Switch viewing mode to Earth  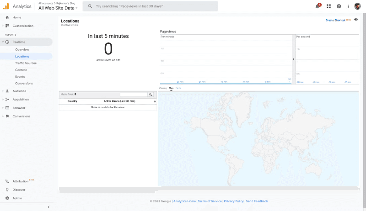[x=178, y=88]
